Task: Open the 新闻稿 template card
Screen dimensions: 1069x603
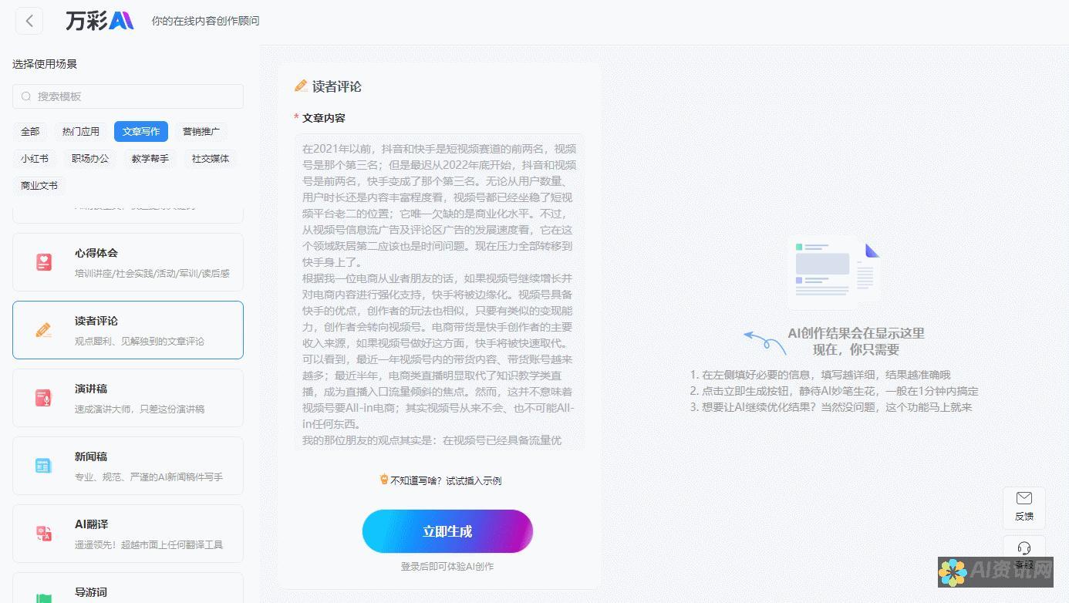Action: [128, 466]
